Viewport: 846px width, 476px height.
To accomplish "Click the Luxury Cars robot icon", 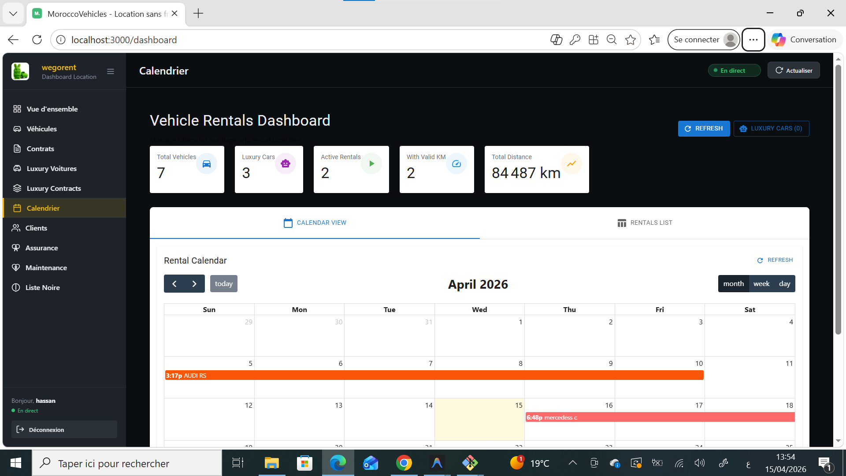I will point(286,164).
